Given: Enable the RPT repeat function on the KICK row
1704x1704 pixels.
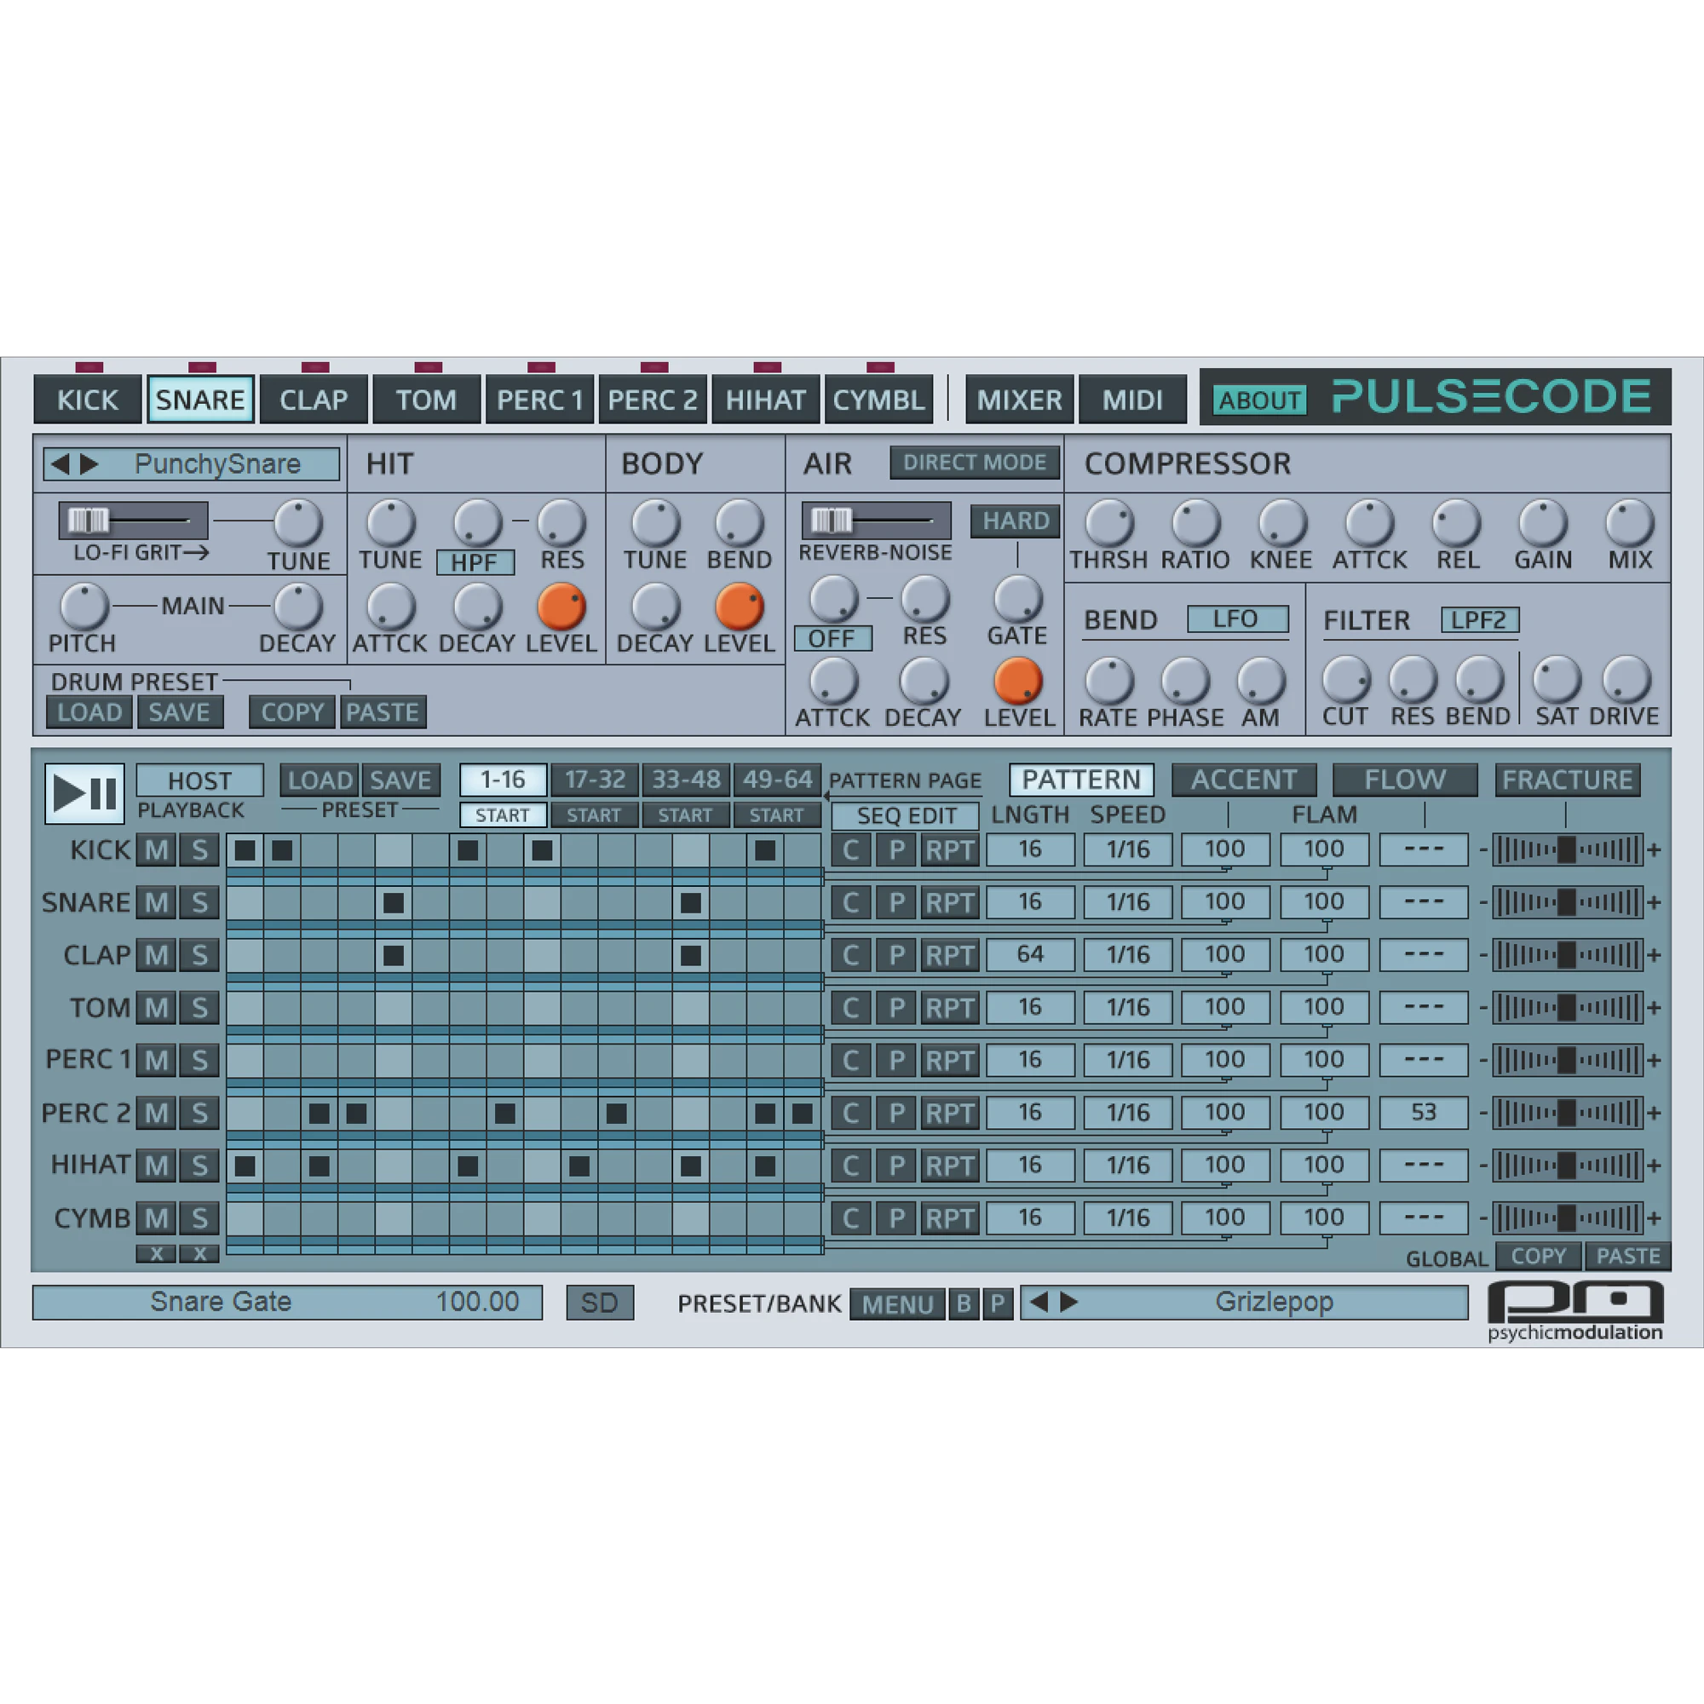Looking at the screenshot, I should [x=950, y=849].
